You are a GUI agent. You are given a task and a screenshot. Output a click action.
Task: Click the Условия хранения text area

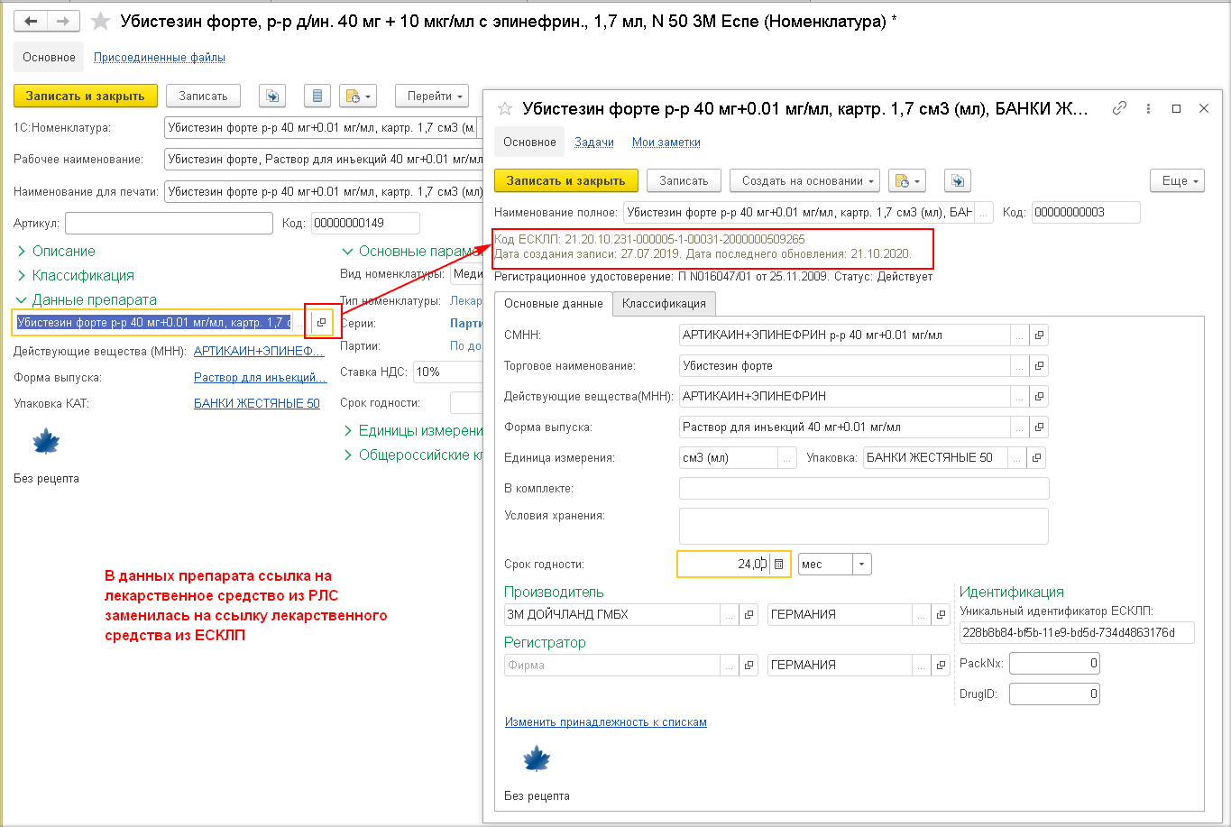864,526
